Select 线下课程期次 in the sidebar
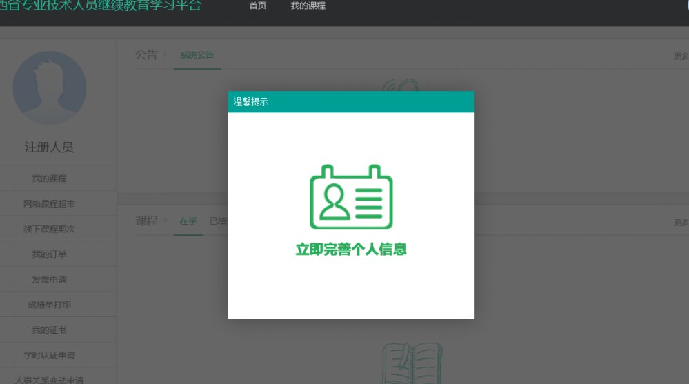 (x=49, y=229)
